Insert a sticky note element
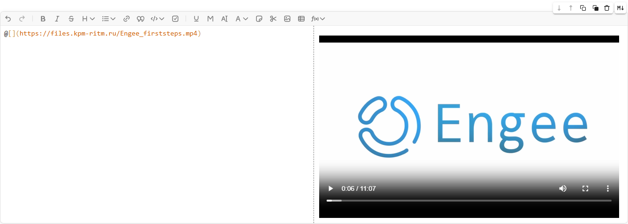The width and height of the screenshot is (628, 224). click(259, 19)
